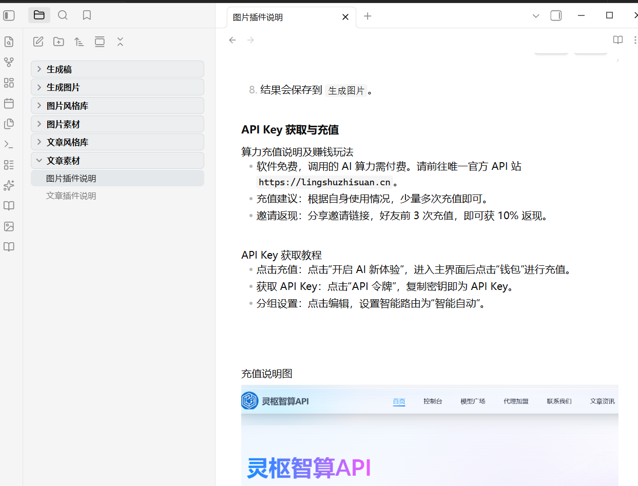638x486 pixels.
Task: Expand the 图片风格库 folder
Action: click(118, 106)
